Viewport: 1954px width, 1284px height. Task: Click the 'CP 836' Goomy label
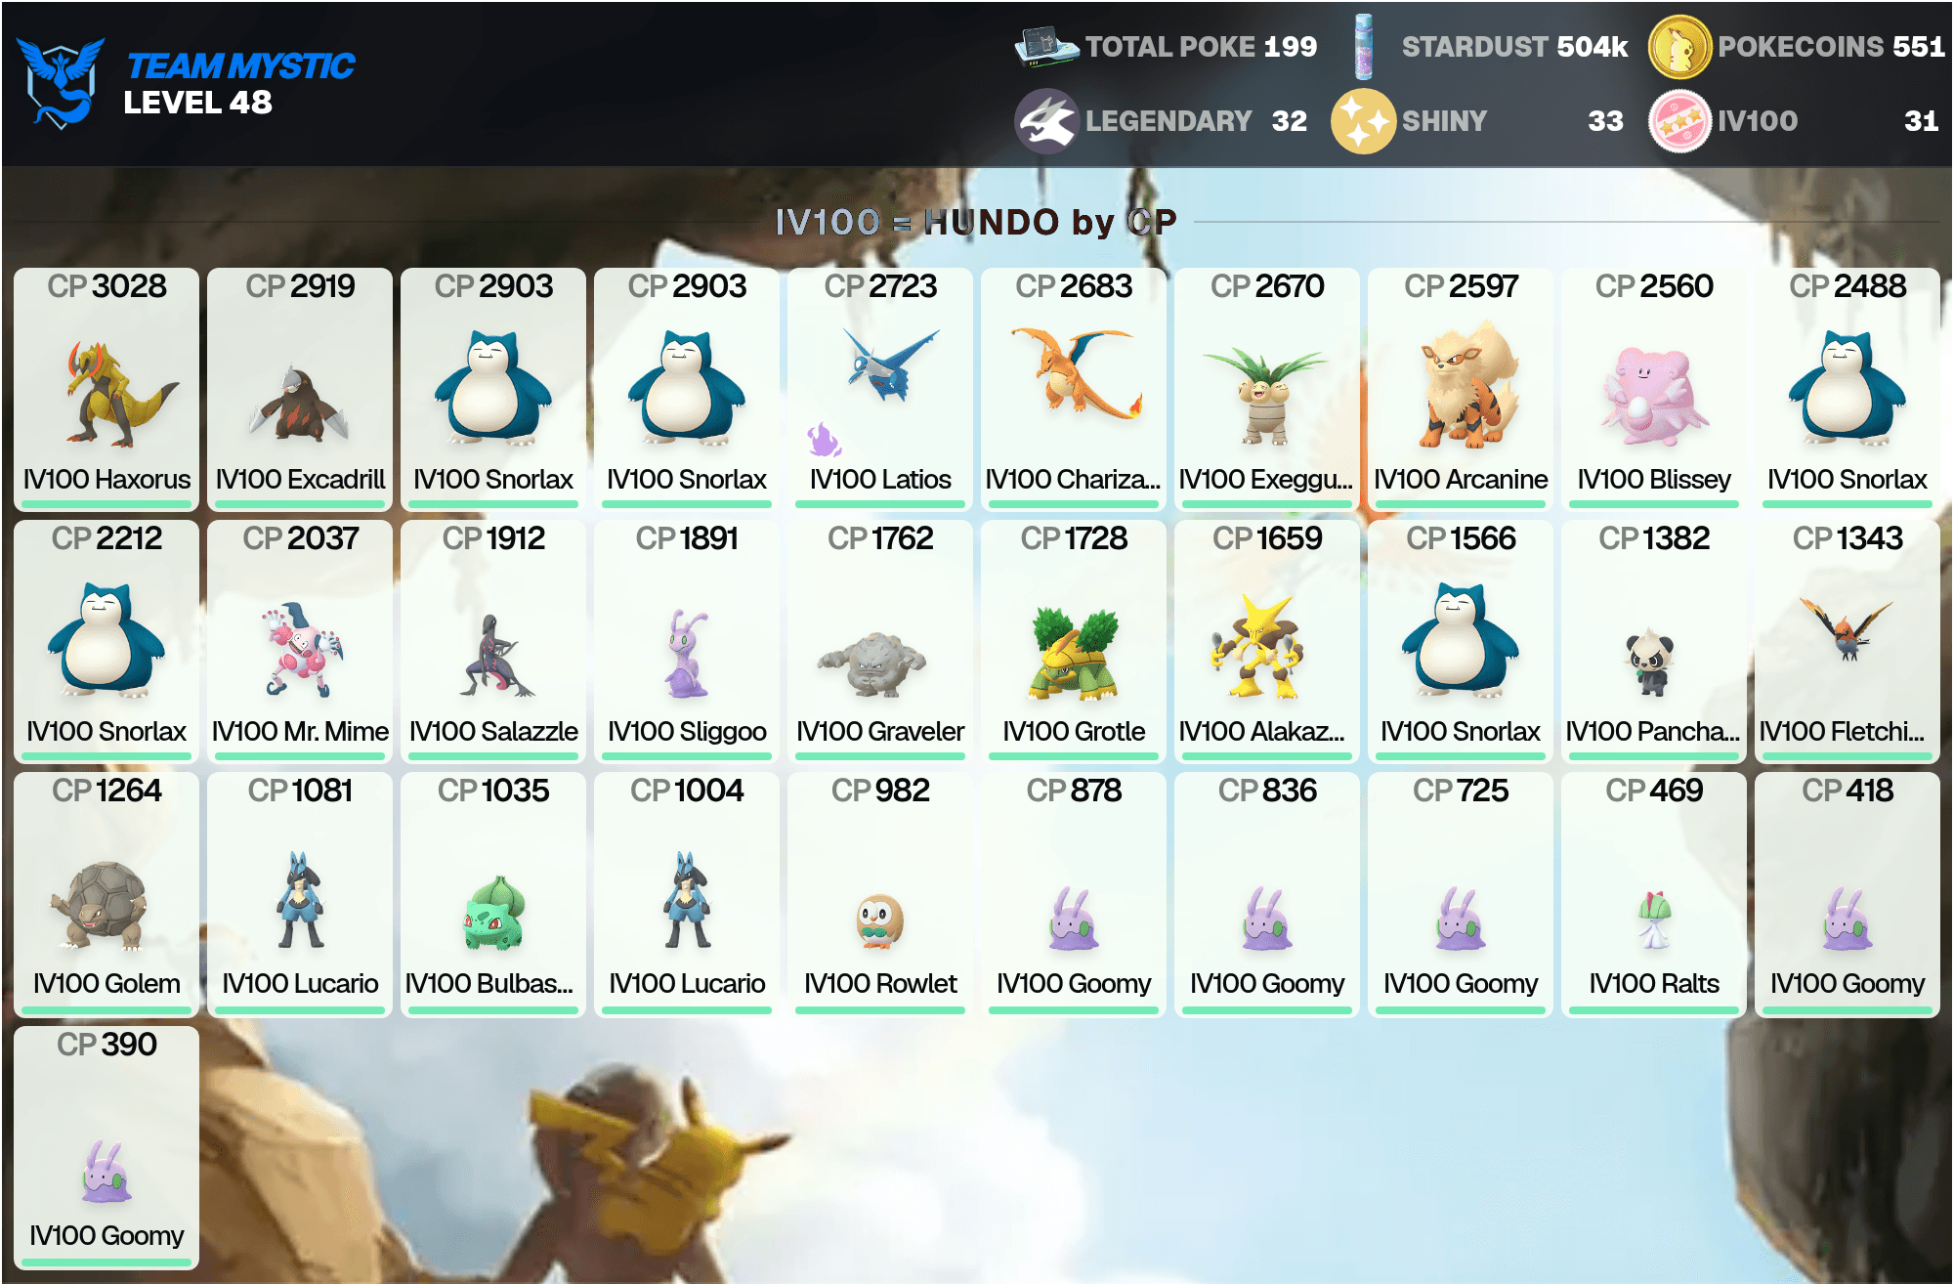[1267, 790]
